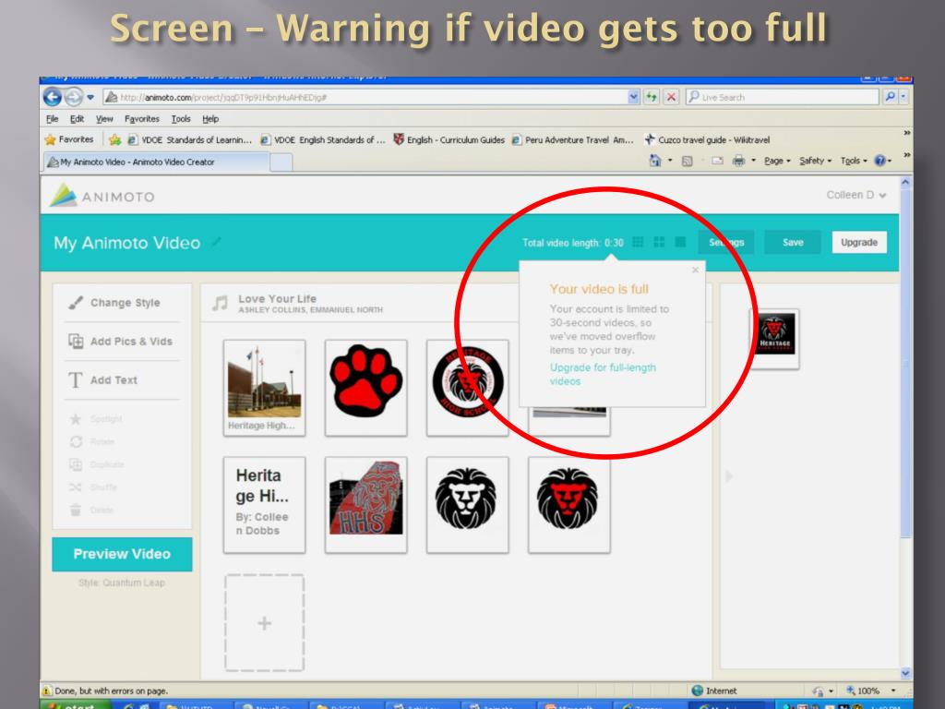
Task: Select the black and white lion thumbnail
Action: 468,505
